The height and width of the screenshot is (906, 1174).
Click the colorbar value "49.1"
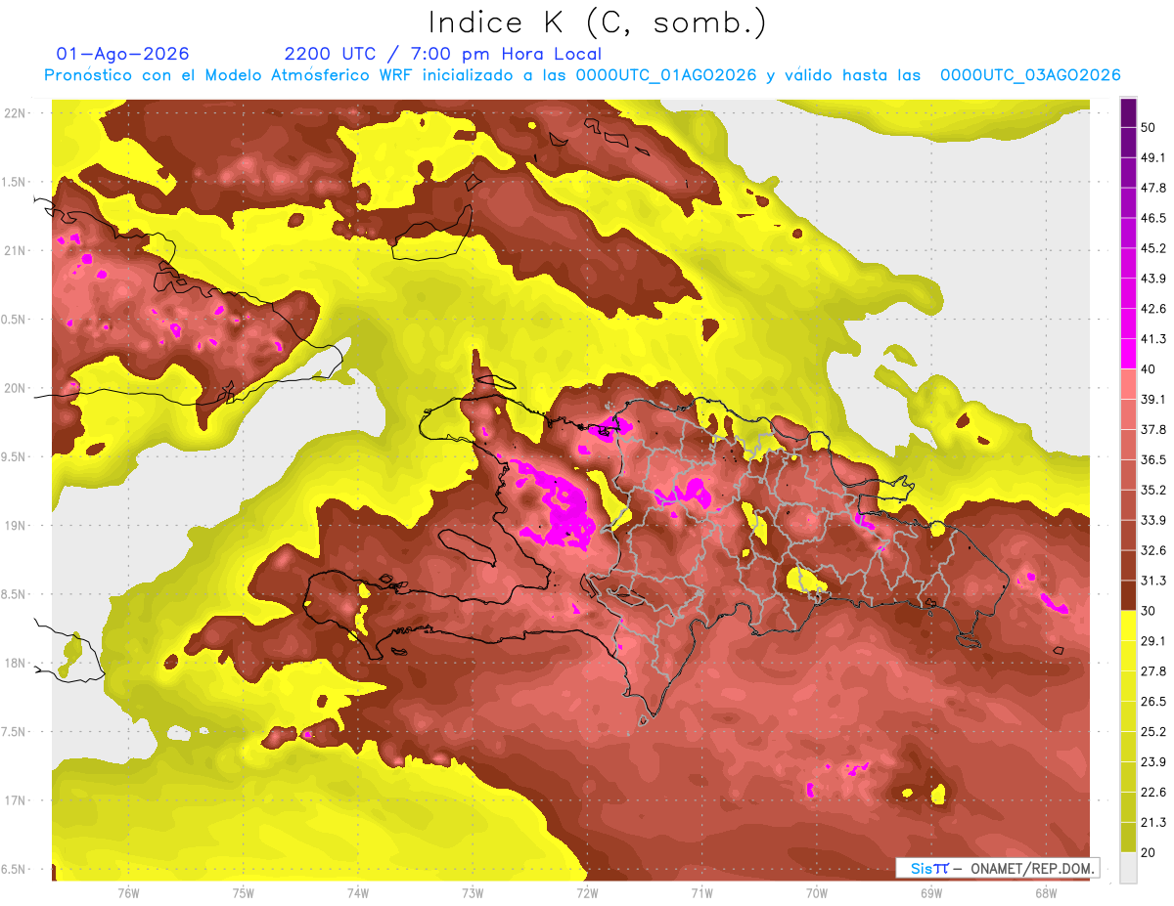1153,157
